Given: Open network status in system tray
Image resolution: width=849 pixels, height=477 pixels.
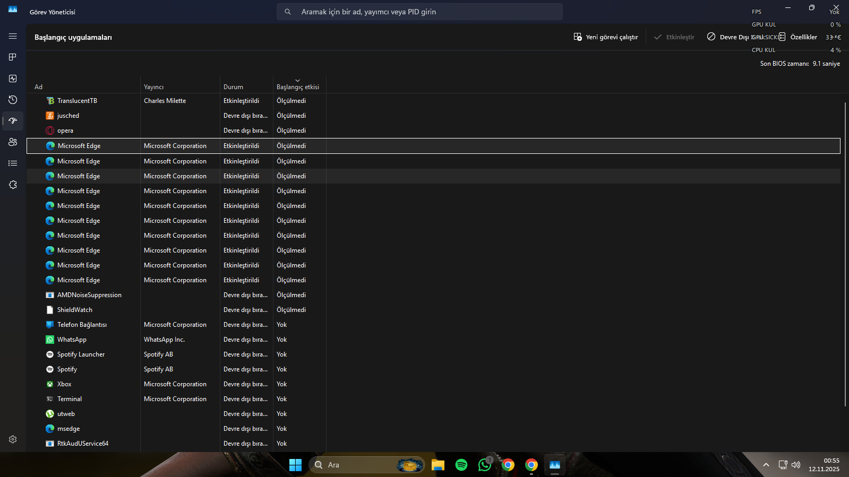Looking at the screenshot, I should pos(783,465).
